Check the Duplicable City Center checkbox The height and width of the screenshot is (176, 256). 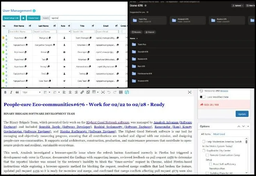point(204,150)
